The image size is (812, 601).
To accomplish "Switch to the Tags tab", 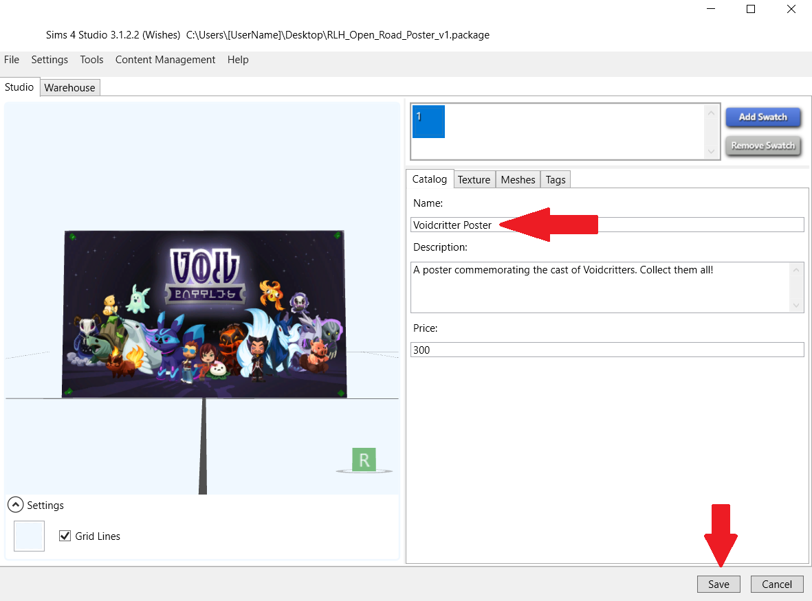I will (556, 179).
